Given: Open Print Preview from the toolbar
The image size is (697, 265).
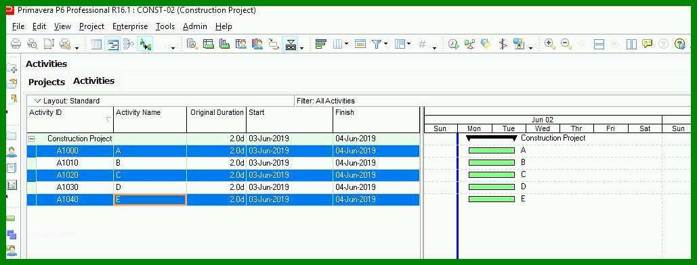Looking at the screenshot, I should (32, 44).
